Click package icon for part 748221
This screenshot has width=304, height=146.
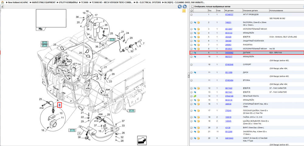click(x=198, y=23)
